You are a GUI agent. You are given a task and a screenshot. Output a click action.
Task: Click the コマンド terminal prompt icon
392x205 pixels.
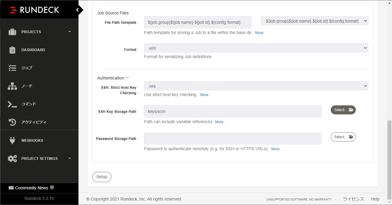pyautogui.click(x=12, y=104)
